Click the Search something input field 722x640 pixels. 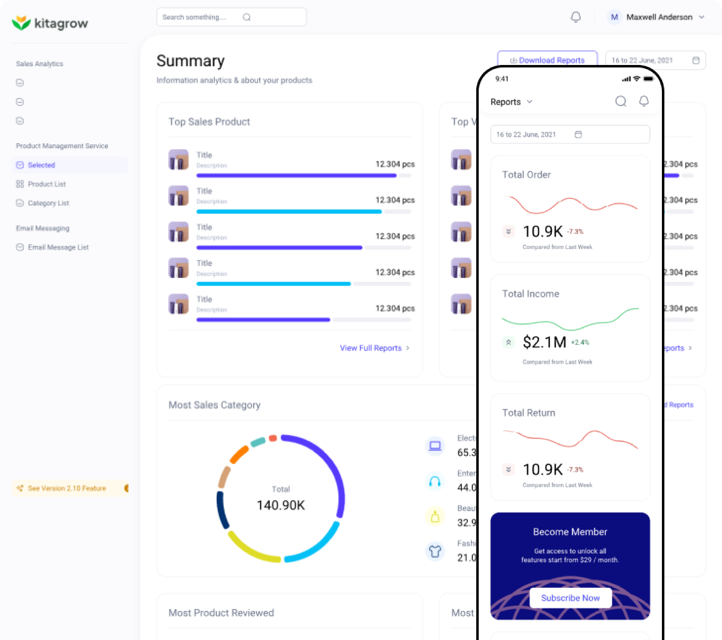coord(231,17)
